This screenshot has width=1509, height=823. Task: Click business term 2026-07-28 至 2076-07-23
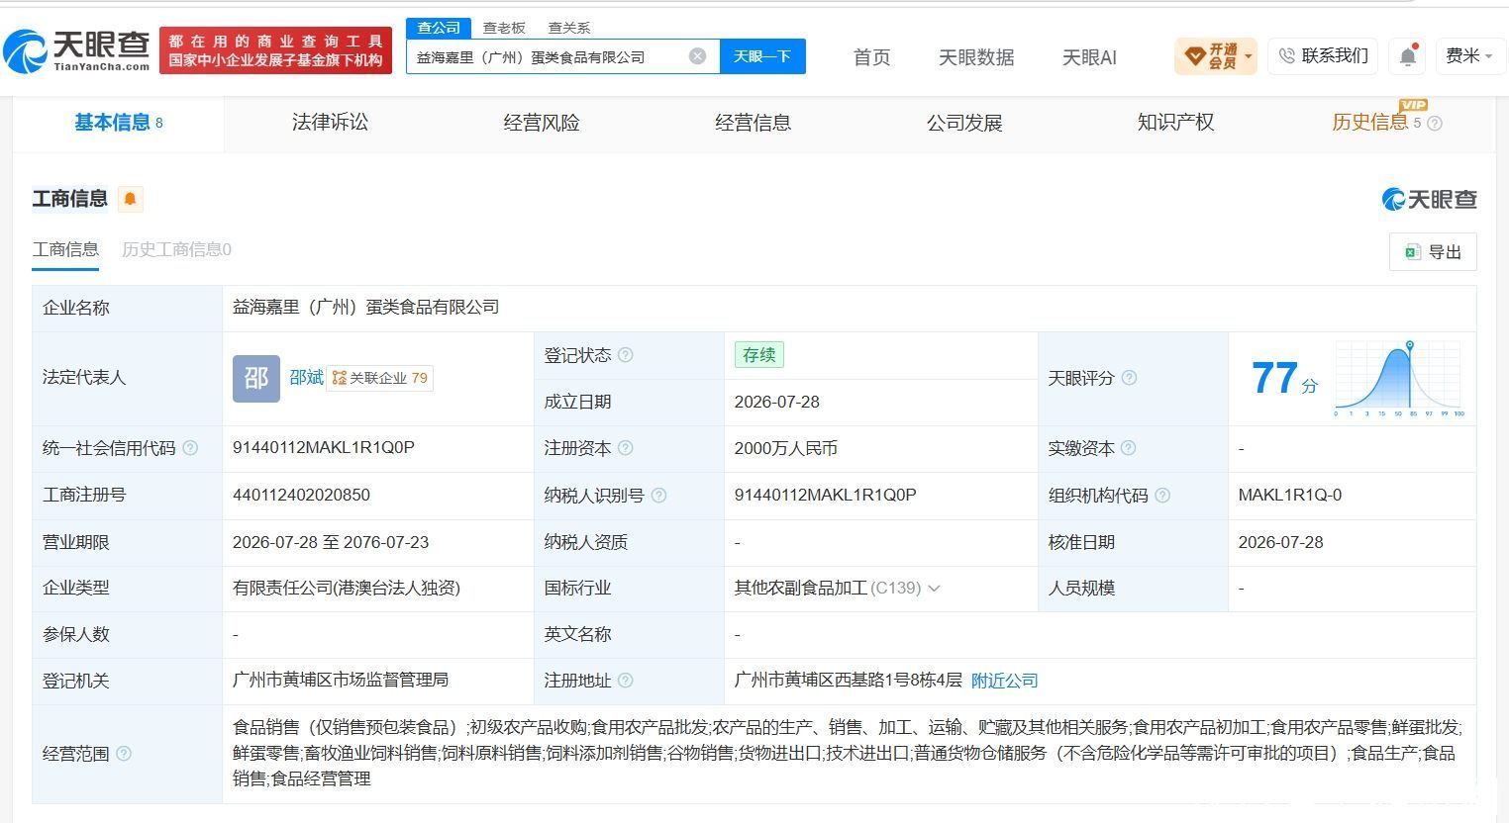coord(332,542)
